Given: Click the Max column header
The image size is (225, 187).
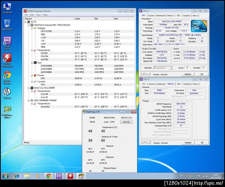Looking at the screenshot, I should (120, 18).
